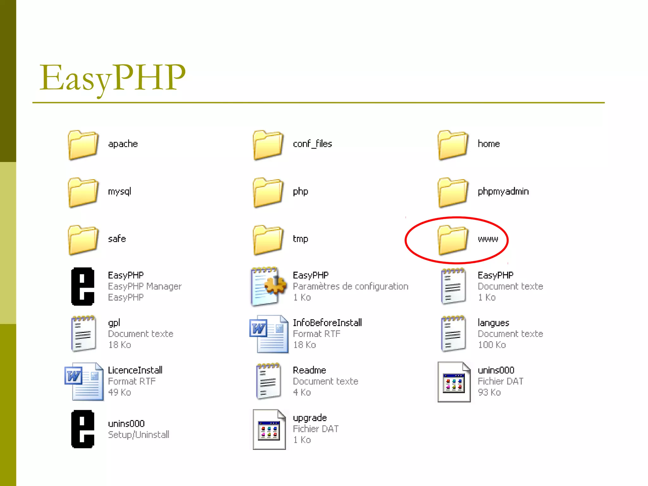The height and width of the screenshot is (486, 648).
Task: Click the mysql folder name
Action: pos(120,192)
